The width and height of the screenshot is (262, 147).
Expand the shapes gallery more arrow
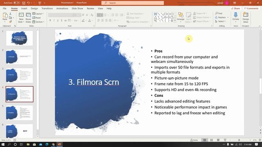pos(175,21)
